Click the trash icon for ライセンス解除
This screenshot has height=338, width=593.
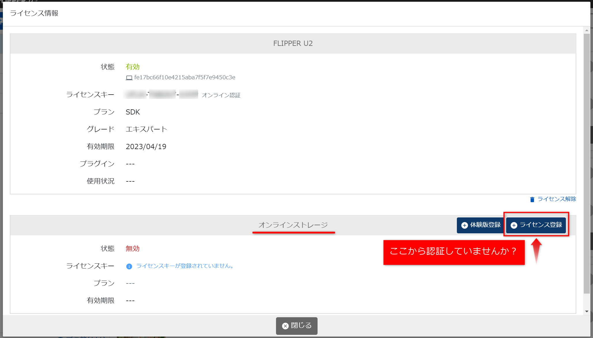coord(532,199)
